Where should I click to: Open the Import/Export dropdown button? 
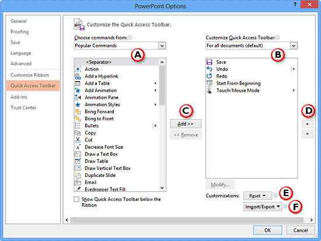(x=263, y=207)
